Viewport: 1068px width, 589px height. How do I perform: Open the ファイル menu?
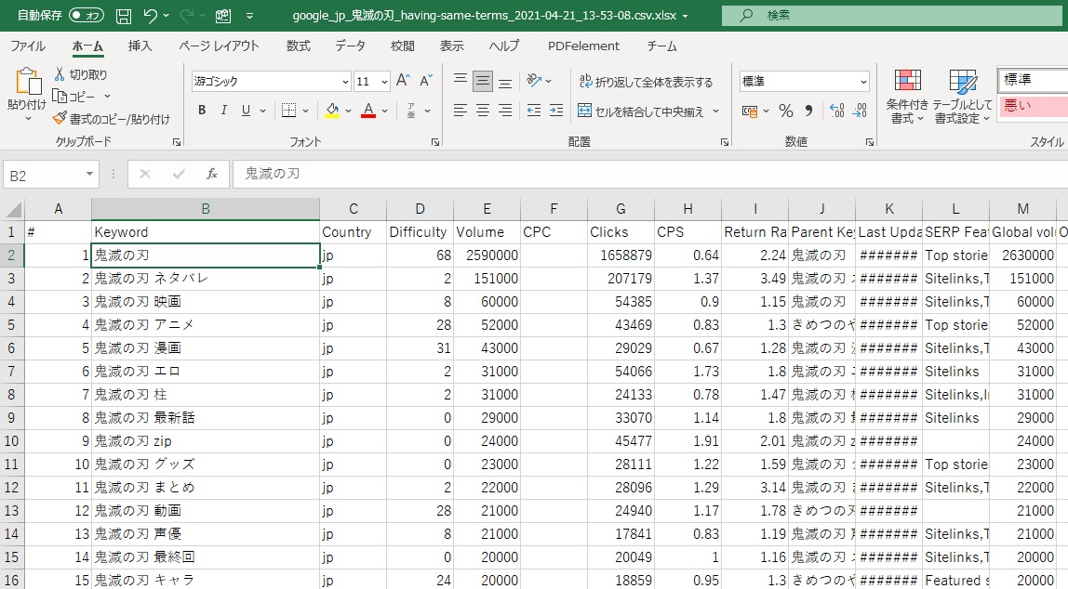(x=28, y=46)
